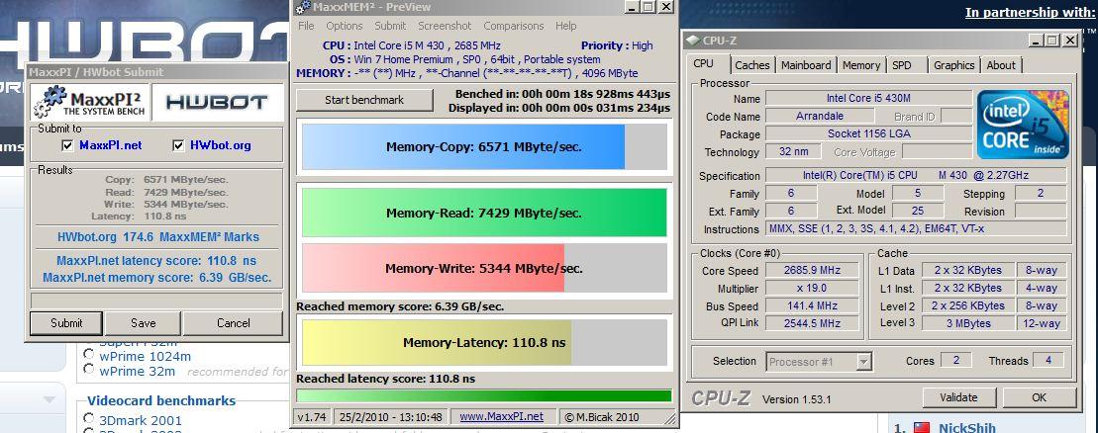Click the Intel Core i5 inside badge
Screen dimensions: 1098x433
pyautogui.click(x=1023, y=124)
